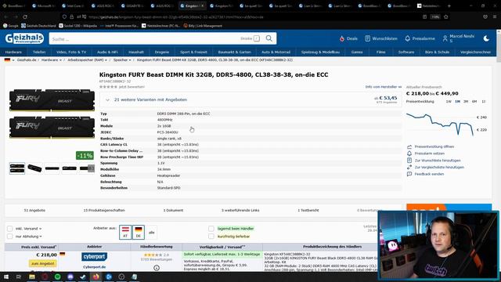Open the Video, Foto & TV menu
501x282 pixels.
click(x=71, y=52)
